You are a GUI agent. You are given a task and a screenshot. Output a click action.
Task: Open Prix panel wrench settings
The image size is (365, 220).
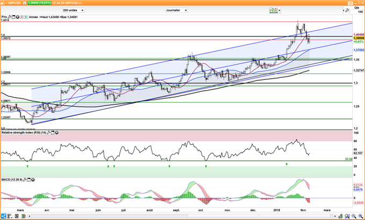(x=10, y=17)
